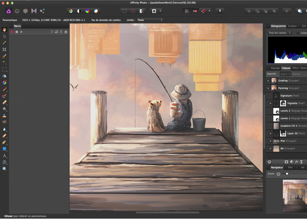The image size is (307, 220).
Task: Select the Gradient tool colour wheel
Action: click(4, 82)
